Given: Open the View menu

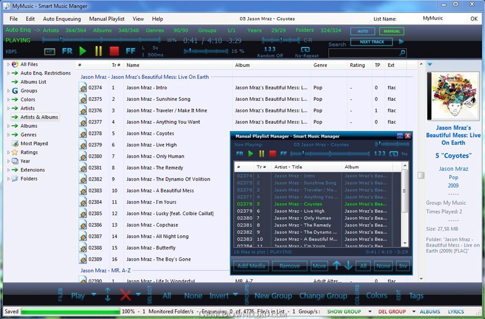Looking at the screenshot, I should click(138, 19).
